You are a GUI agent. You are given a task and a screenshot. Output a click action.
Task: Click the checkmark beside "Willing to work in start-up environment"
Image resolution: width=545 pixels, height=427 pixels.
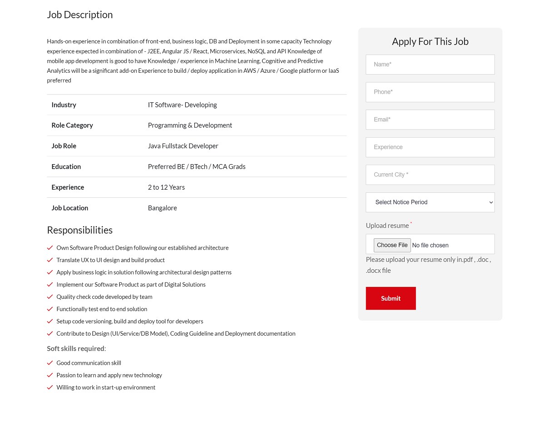point(50,387)
